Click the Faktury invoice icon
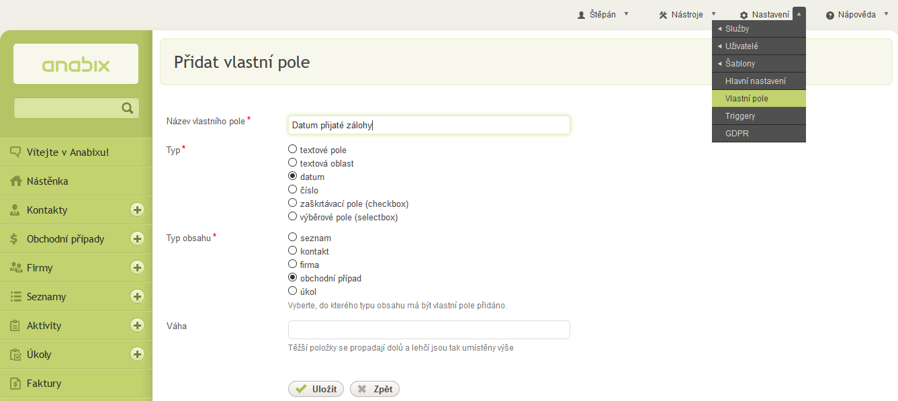This screenshot has height=401, width=898. pyautogui.click(x=15, y=384)
